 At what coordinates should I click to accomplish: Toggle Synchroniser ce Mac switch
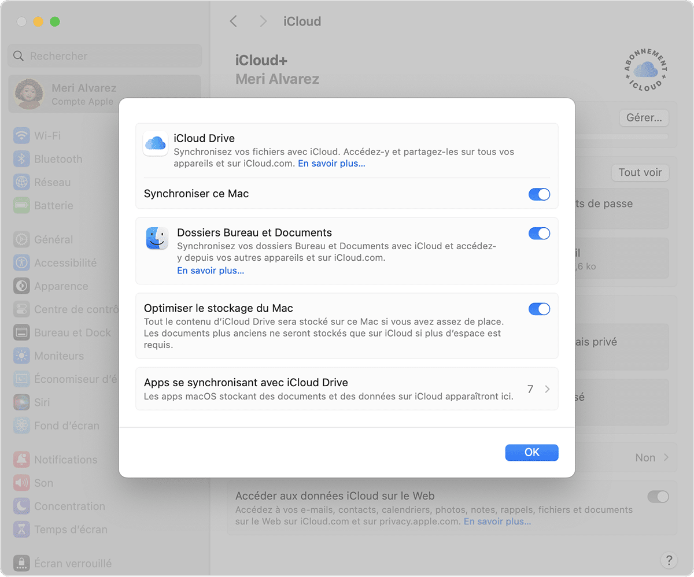coord(539,194)
